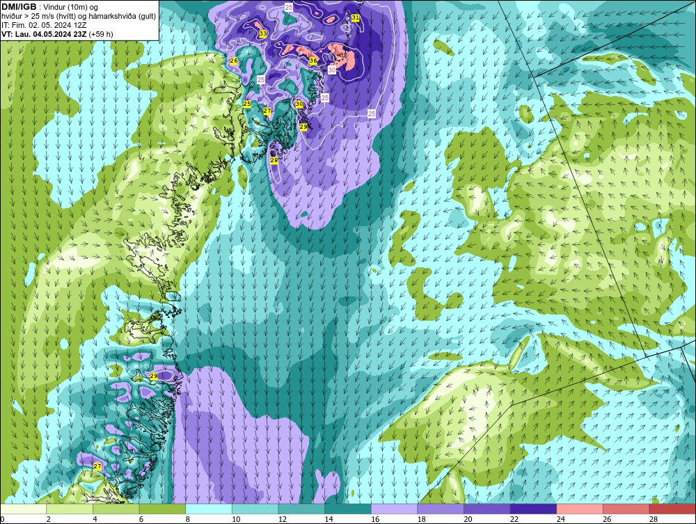Click the yellow gust label 26
Viewport: 696px width, 524px height.
pyautogui.click(x=234, y=61)
